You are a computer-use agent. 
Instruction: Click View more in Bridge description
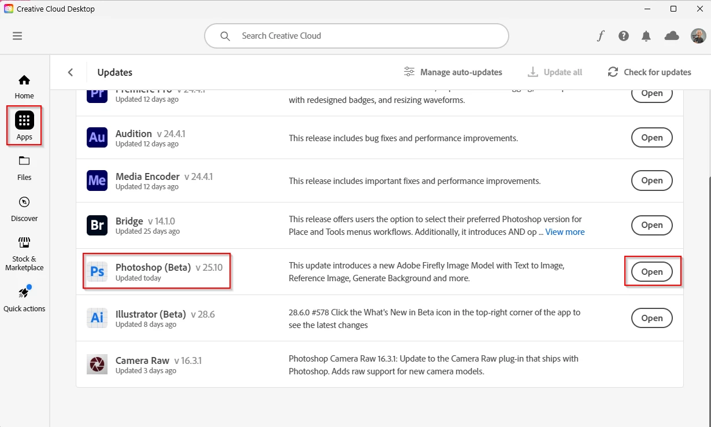point(565,232)
